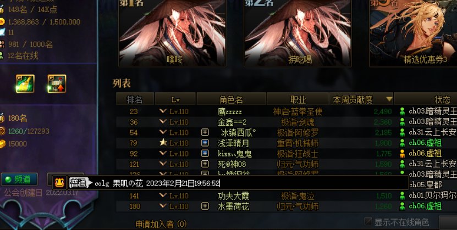Click the frog emoji icon in chat bar
The height and width of the screenshot is (230, 457).
pyautogui.click(x=59, y=183)
